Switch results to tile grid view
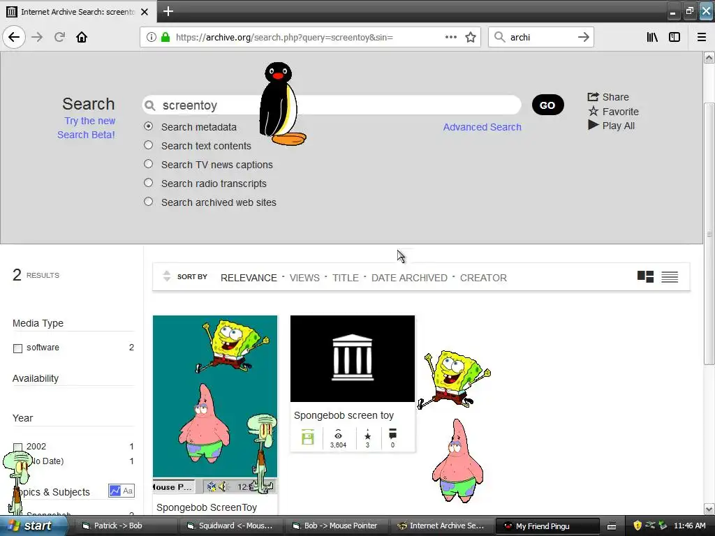Image resolution: width=715 pixels, height=536 pixels. point(645,276)
